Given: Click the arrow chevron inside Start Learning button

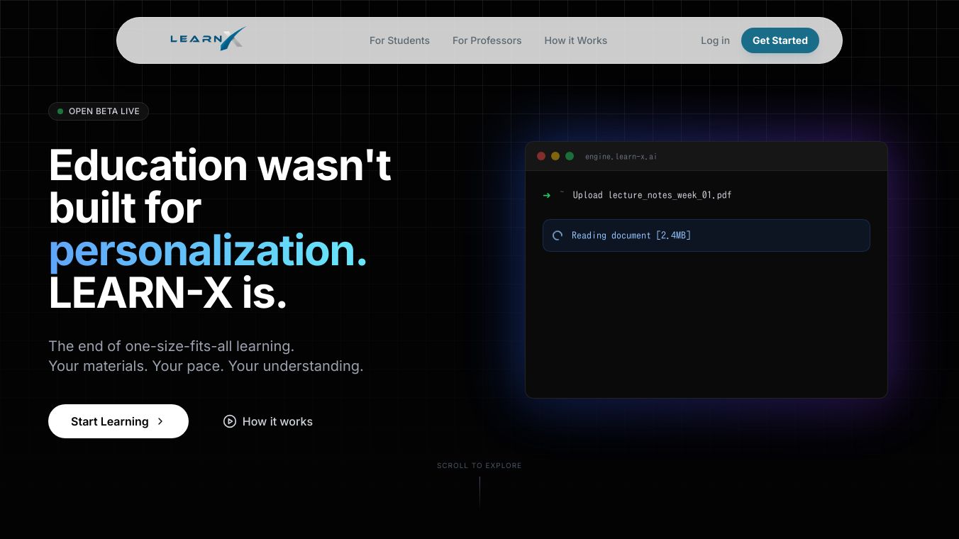Looking at the screenshot, I should (160, 421).
